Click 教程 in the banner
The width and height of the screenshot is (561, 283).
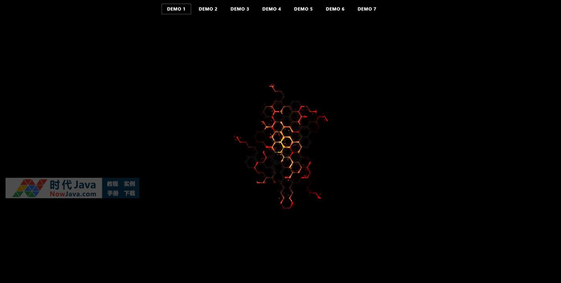113,184
